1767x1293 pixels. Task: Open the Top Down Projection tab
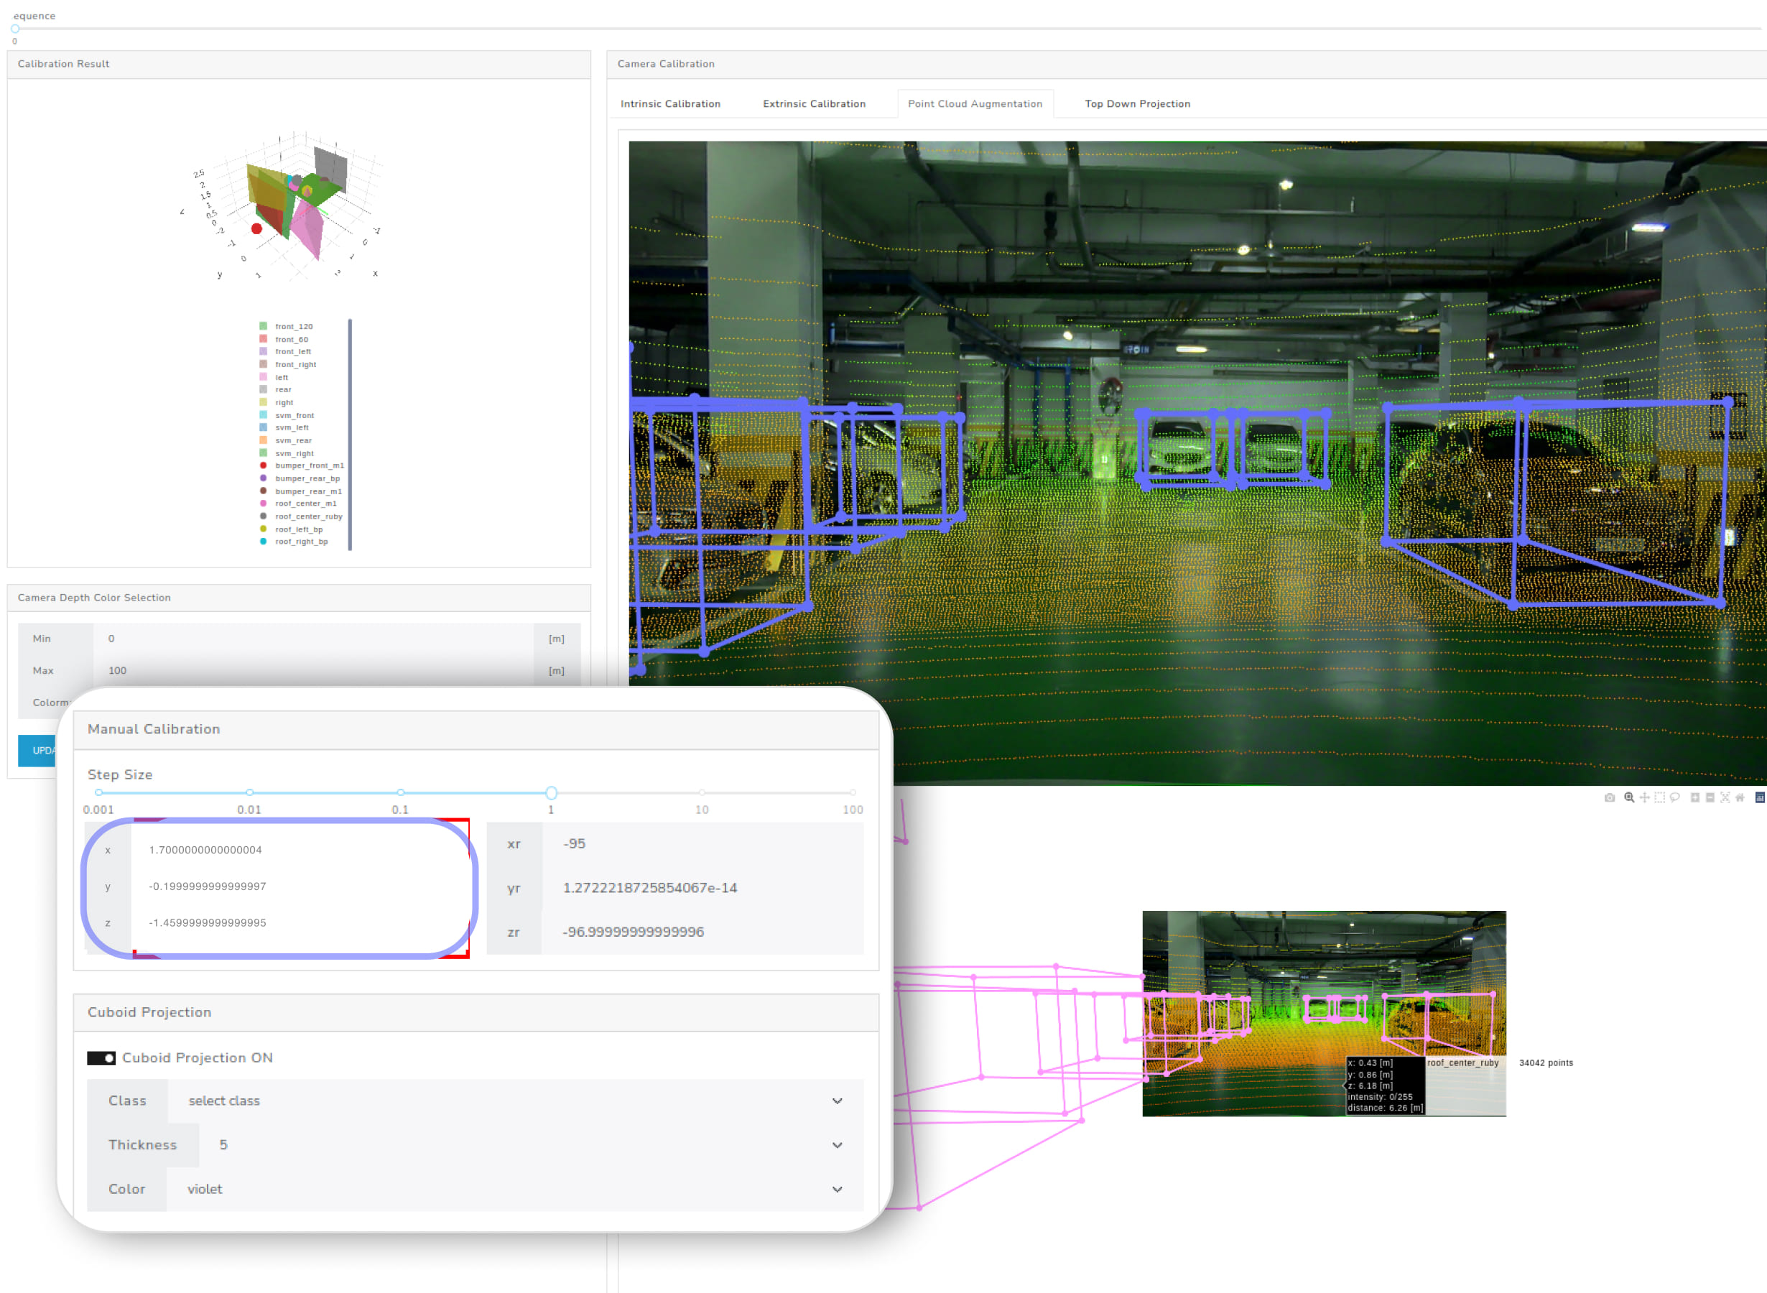pos(1137,103)
